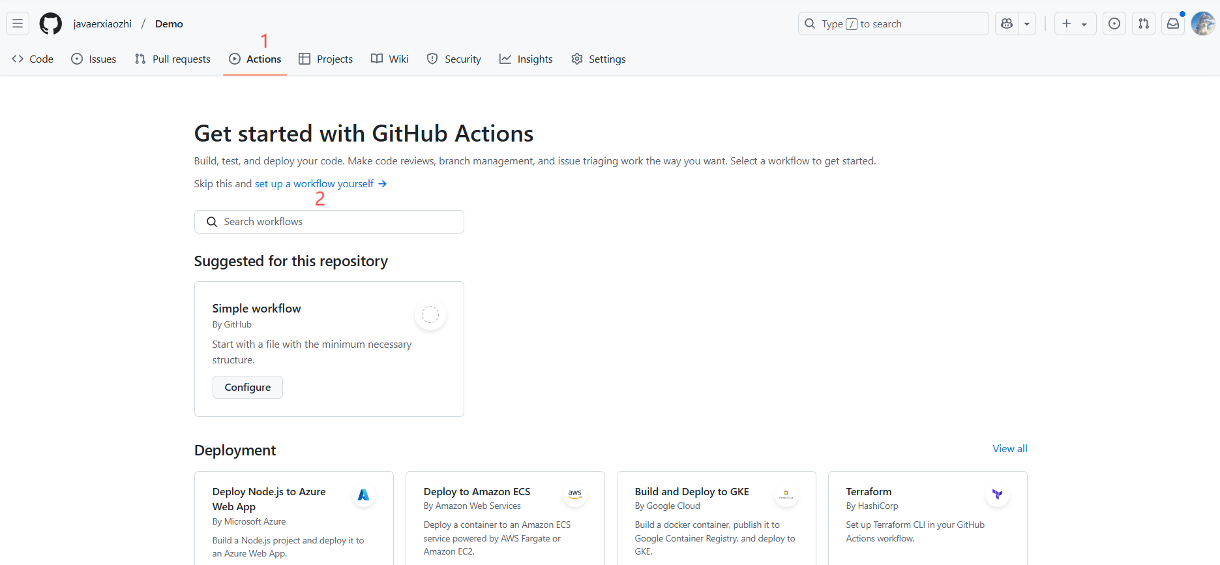1220x565 pixels.
Task: Open notifications inbox
Action: [x=1173, y=23]
